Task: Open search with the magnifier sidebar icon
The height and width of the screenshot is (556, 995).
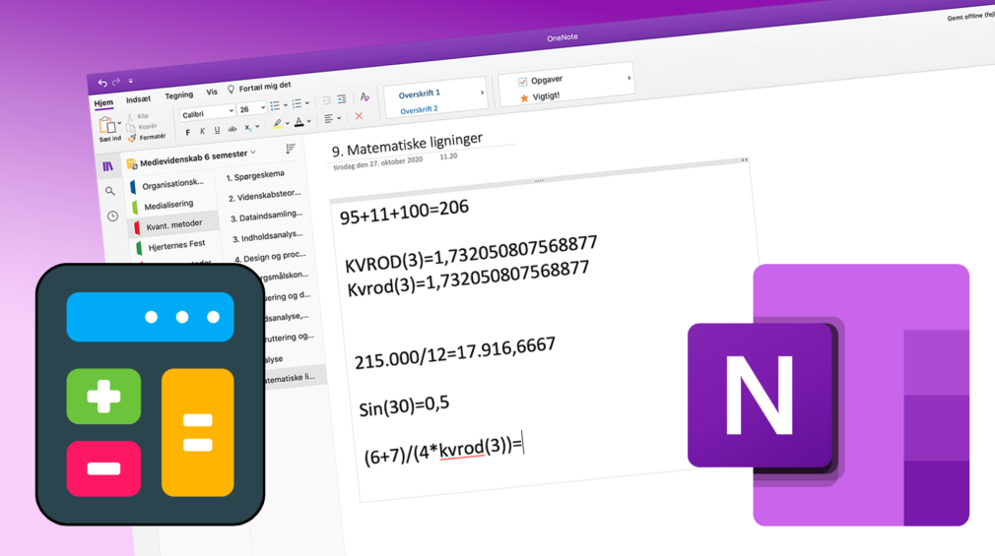Action: tap(109, 191)
